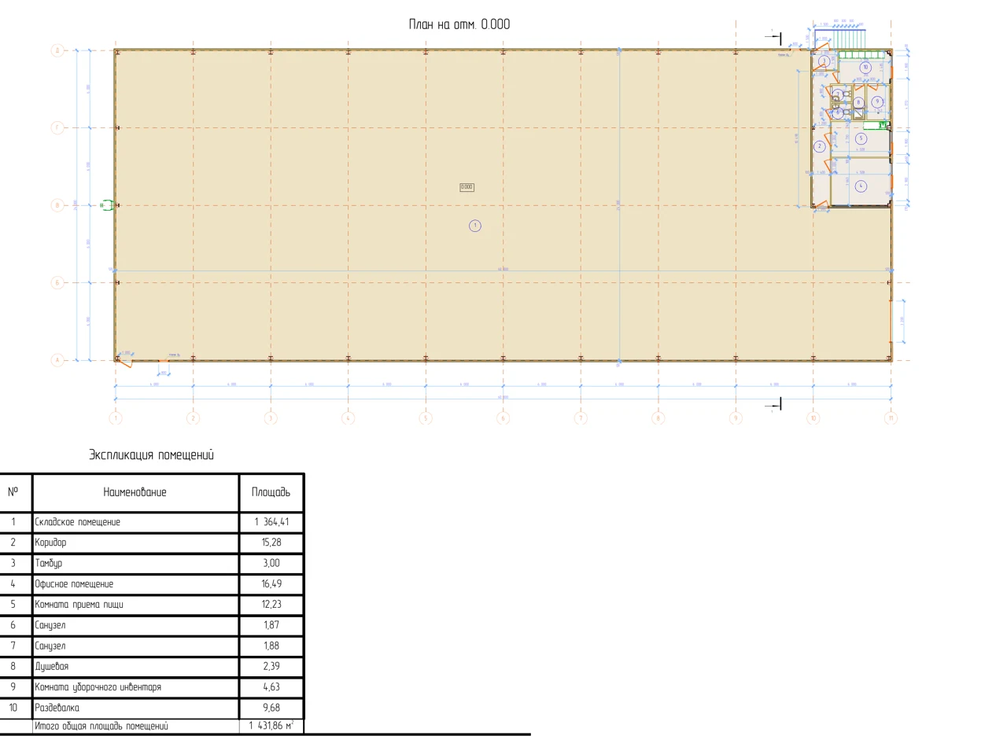Viewport: 1007px width, 736px height.
Task: Click room tag circle 4 in the office
Action: (x=861, y=186)
